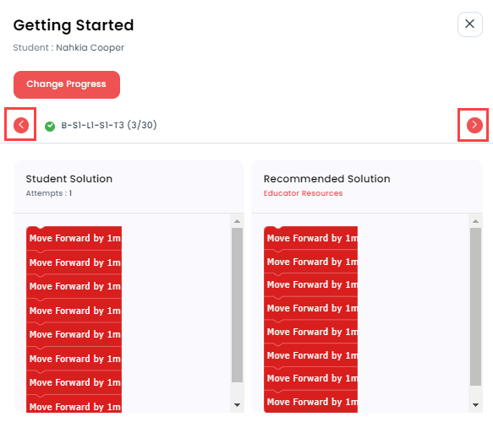The width and height of the screenshot is (493, 422).
Task: Close the Getting Started dialog
Action: click(x=469, y=24)
